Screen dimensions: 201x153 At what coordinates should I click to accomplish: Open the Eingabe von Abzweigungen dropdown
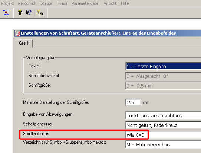[x=163, y=115]
